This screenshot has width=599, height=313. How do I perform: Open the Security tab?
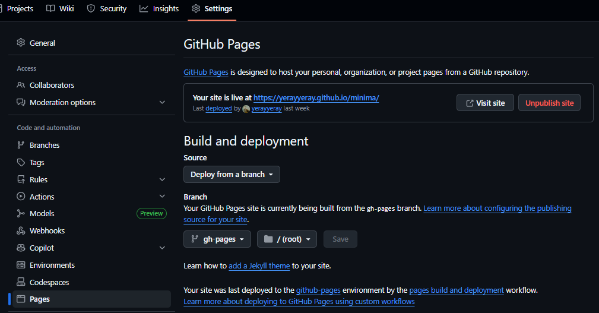coord(107,8)
